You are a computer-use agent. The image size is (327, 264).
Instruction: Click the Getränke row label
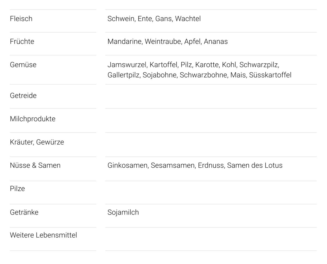(x=24, y=212)
